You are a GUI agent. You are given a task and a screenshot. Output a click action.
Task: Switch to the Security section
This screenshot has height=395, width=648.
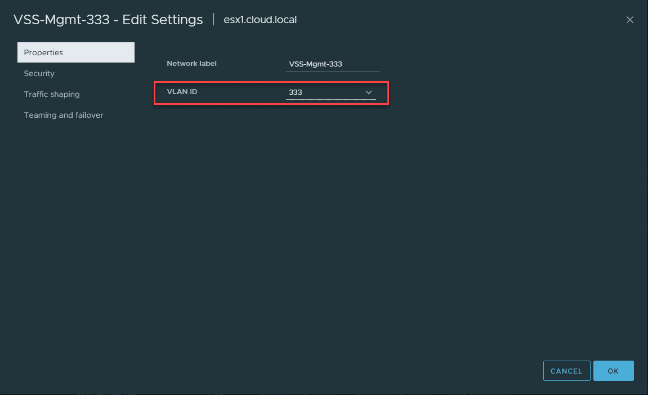(x=39, y=73)
